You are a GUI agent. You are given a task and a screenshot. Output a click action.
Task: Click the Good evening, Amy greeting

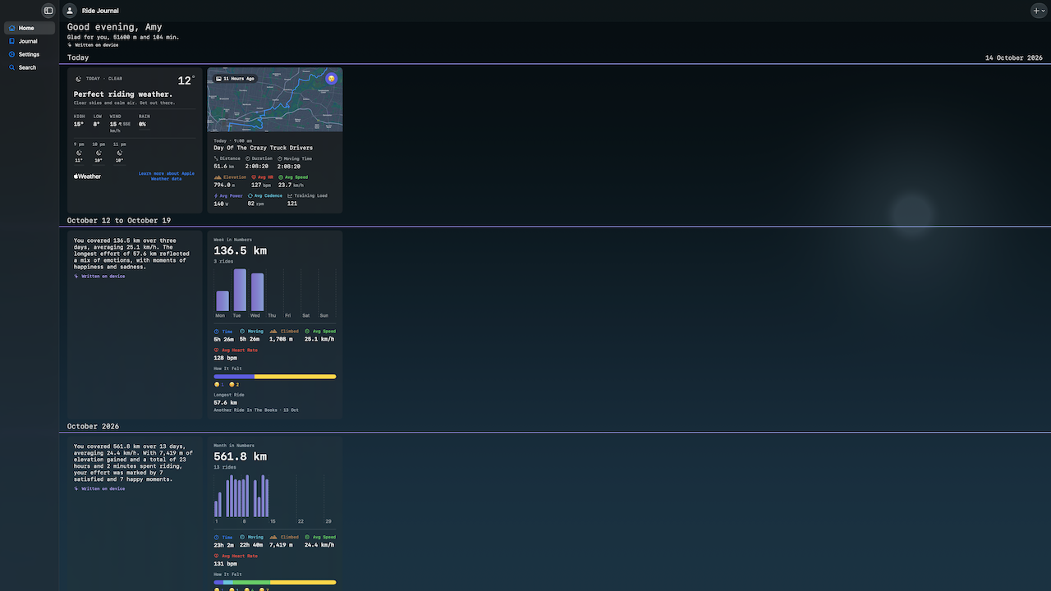point(115,27)
